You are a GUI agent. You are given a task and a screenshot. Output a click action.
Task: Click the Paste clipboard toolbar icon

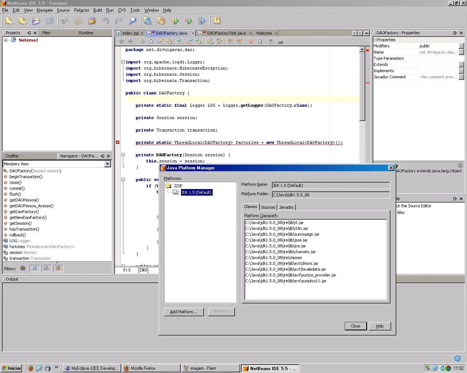click(92, 21)
